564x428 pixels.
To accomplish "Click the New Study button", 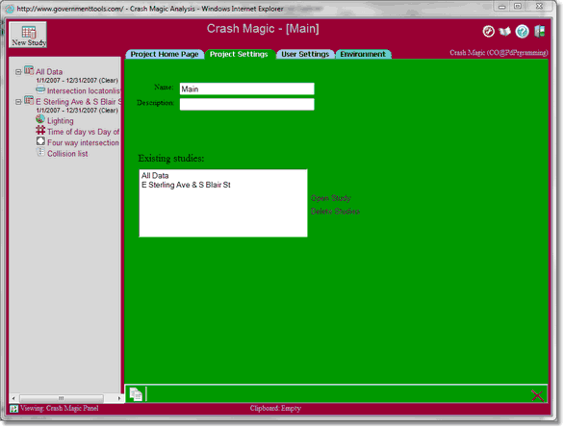I will 28,35.
